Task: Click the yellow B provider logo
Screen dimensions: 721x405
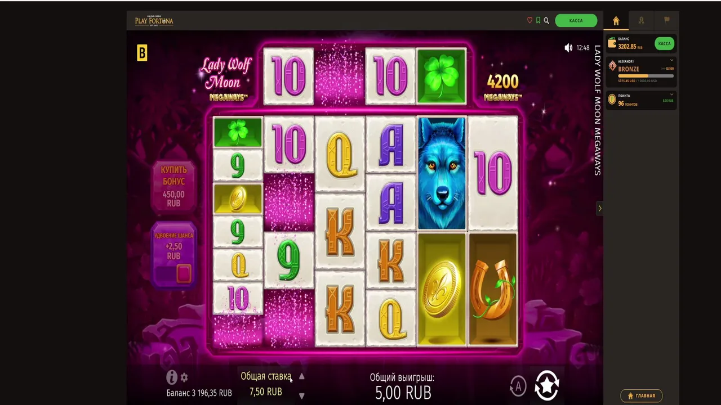Action: (x=142, y=53)
